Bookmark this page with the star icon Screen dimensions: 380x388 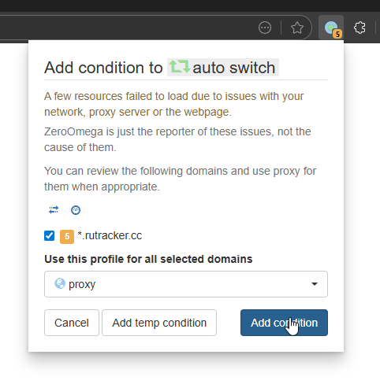pyautogui.click(x=297, y=28)
